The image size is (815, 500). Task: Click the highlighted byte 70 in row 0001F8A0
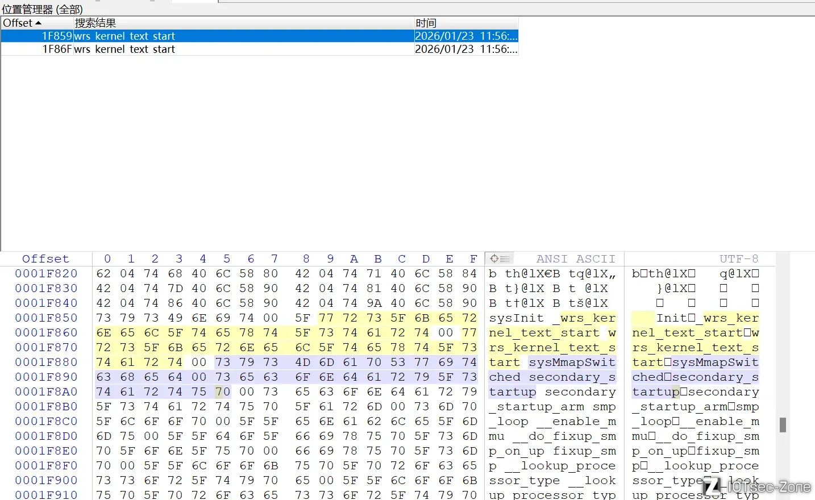pos(223,391)
